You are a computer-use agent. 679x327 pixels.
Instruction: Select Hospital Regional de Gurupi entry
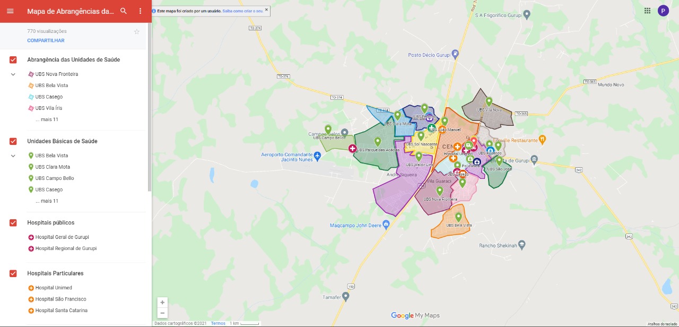(x=66, y=248)
